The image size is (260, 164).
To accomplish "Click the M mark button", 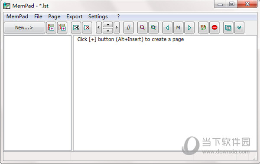I will [178, 28].
